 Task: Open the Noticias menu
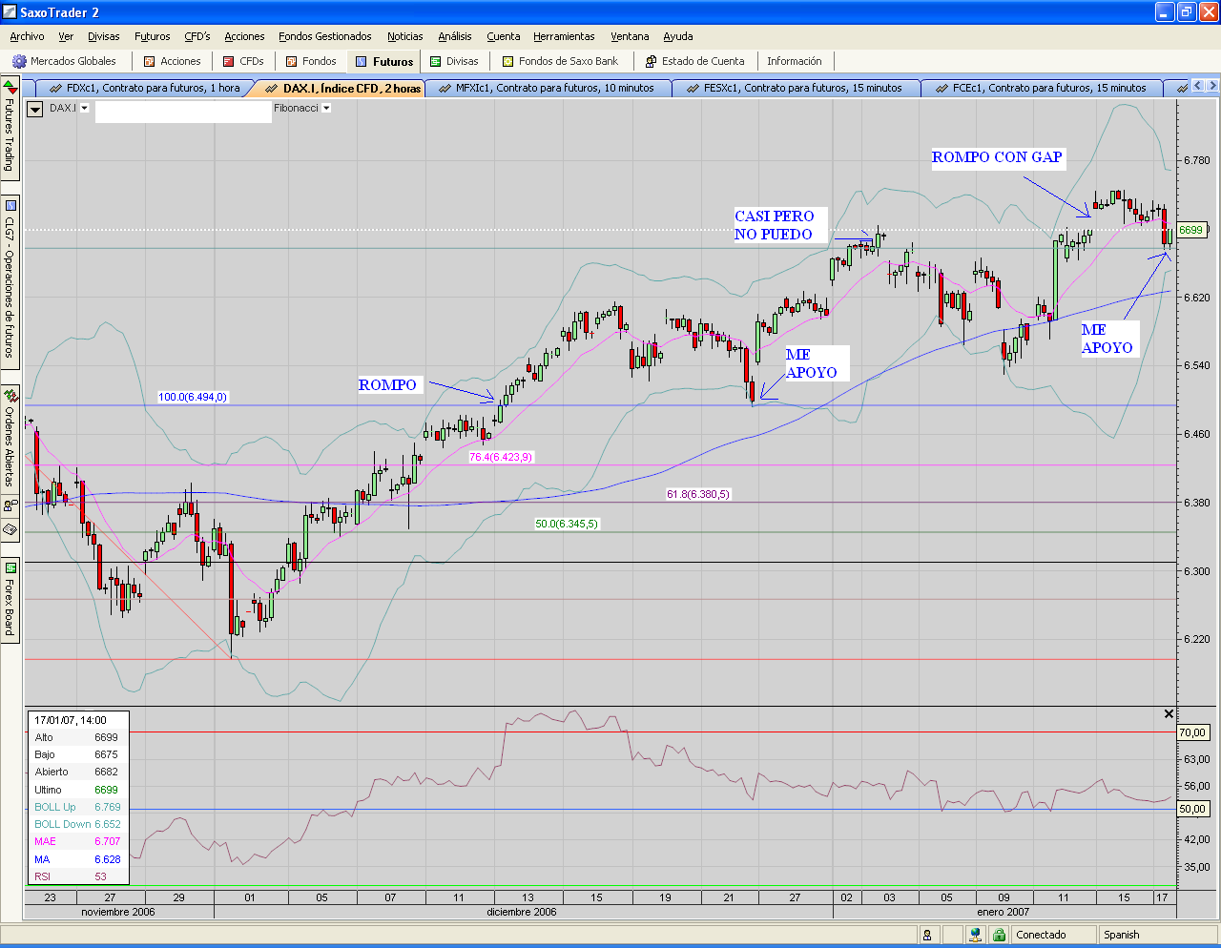[x=405, y=36]
